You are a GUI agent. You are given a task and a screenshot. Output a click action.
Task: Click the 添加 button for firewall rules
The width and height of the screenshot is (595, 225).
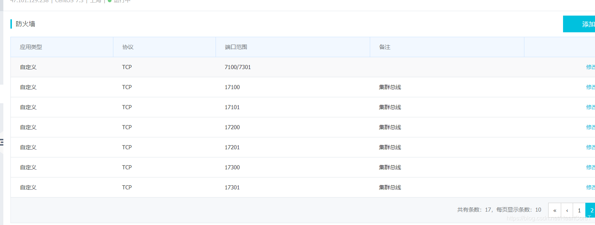(579, 24)
